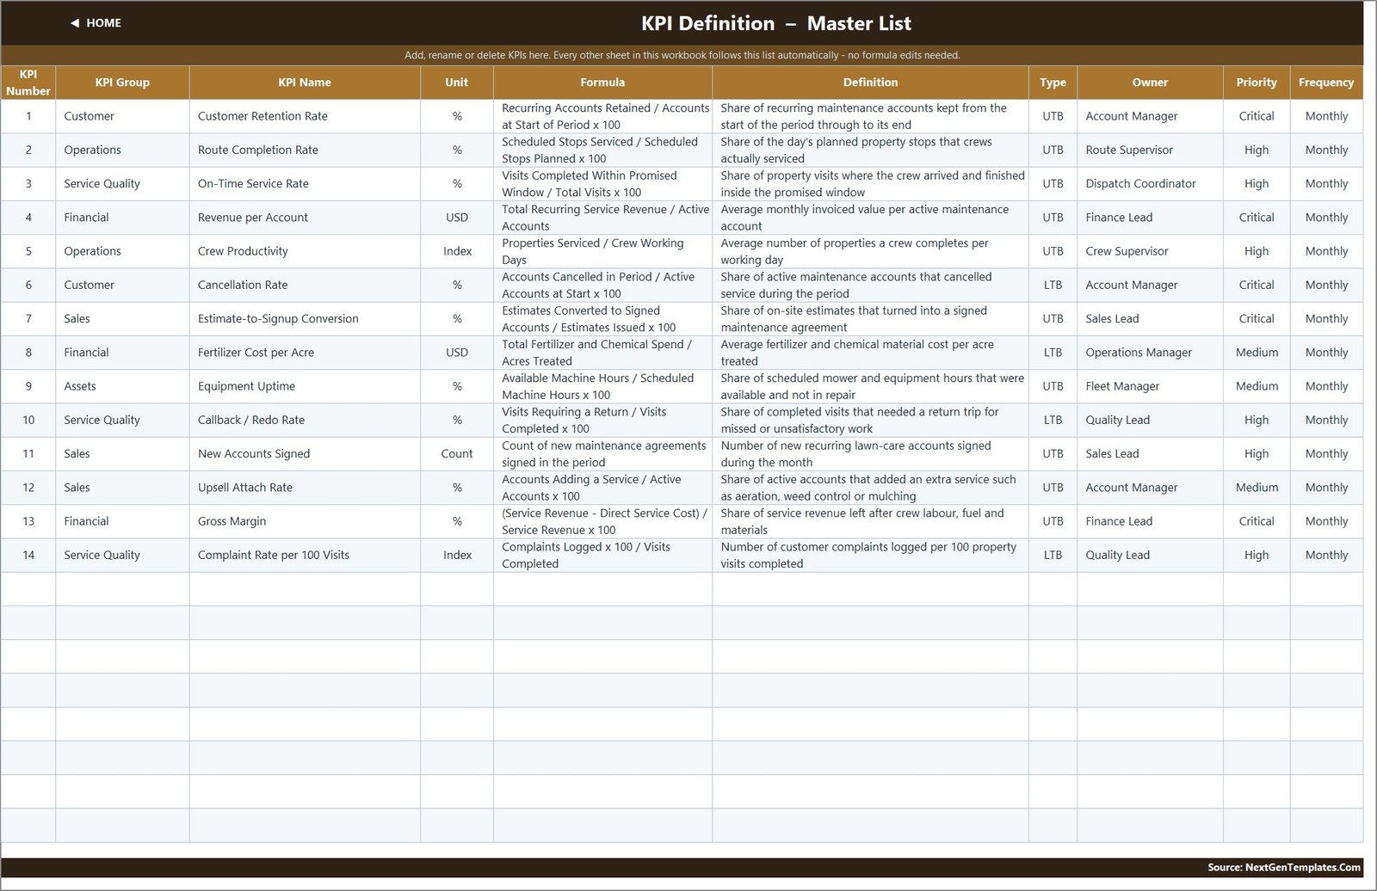Select the KPI Number column header
The height and width of the screenshot is (891, 1377).
click(28, 83)
